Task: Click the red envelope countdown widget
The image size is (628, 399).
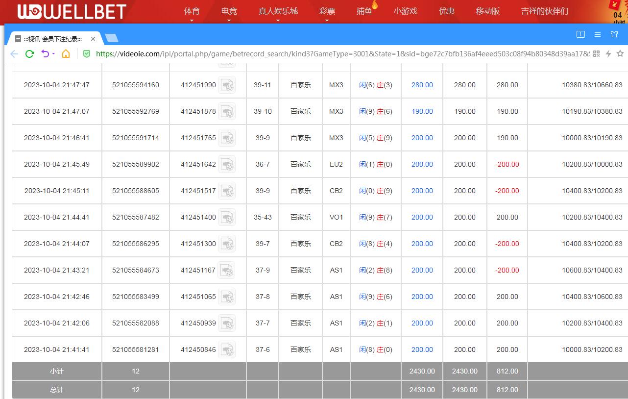Action: (x=617, y=12)
